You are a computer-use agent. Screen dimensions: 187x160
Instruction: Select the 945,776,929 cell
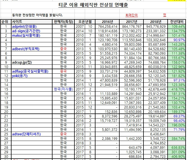pos(156,26)
